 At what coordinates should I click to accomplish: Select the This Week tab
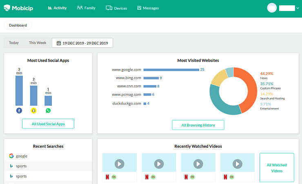(38, 43)
